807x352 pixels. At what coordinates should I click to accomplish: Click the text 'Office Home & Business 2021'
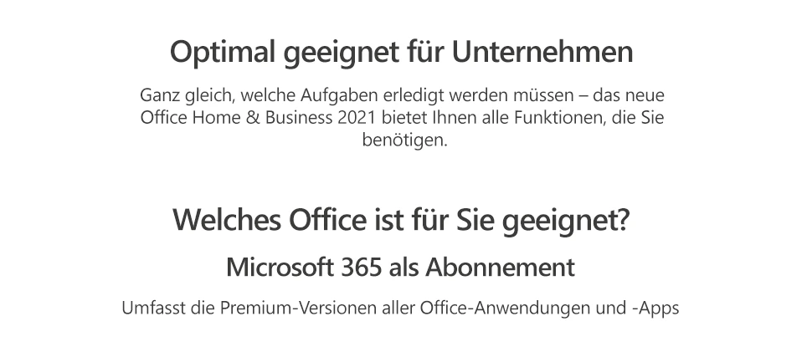coord(259,118)
